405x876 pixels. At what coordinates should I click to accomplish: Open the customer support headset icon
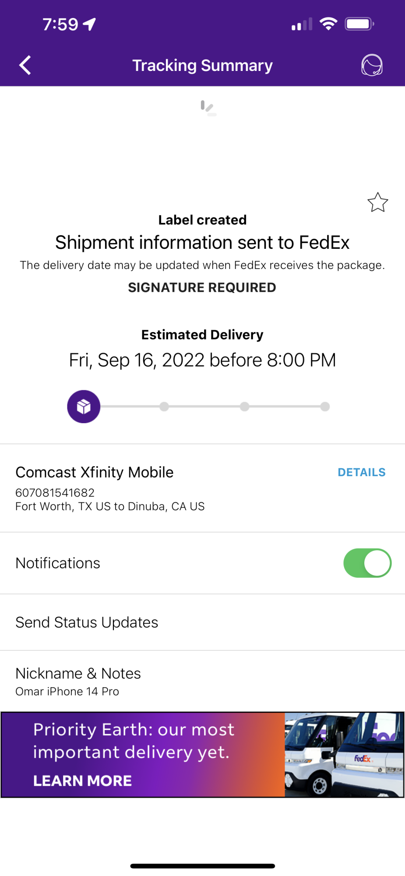[x=372, y=65]
